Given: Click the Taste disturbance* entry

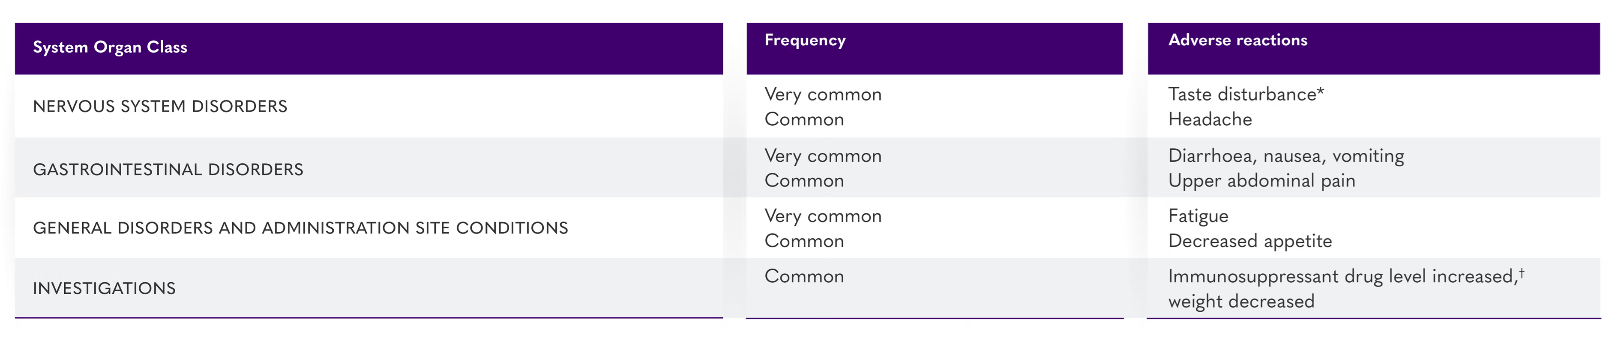Looking at the screenshot, I should (x=1246, y=95).
